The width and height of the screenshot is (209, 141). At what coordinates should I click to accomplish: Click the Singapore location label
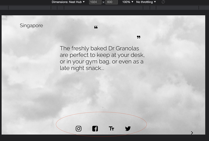(31, 26)
